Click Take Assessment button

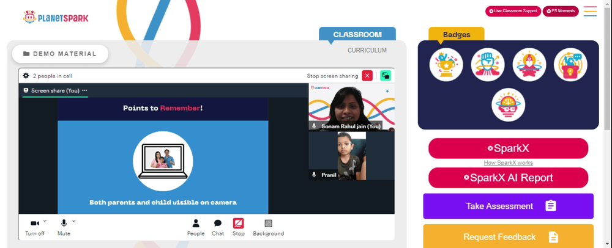pos(508,206)
